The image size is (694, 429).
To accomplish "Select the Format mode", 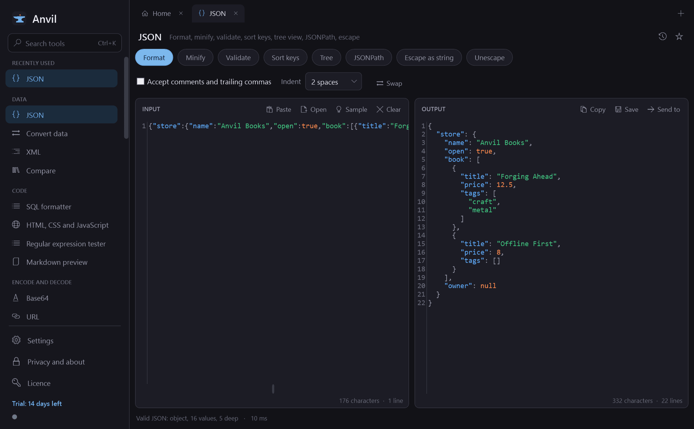I will tap(154, 58).
